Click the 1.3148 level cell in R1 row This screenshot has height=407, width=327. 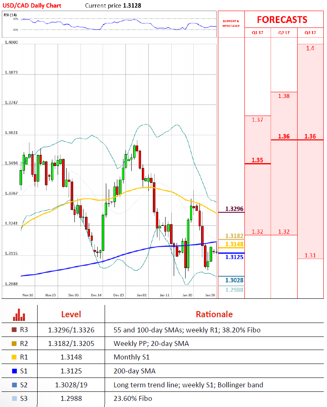(71, 357)
